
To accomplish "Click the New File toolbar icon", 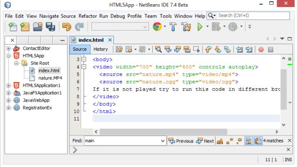I will coord(13,27).
